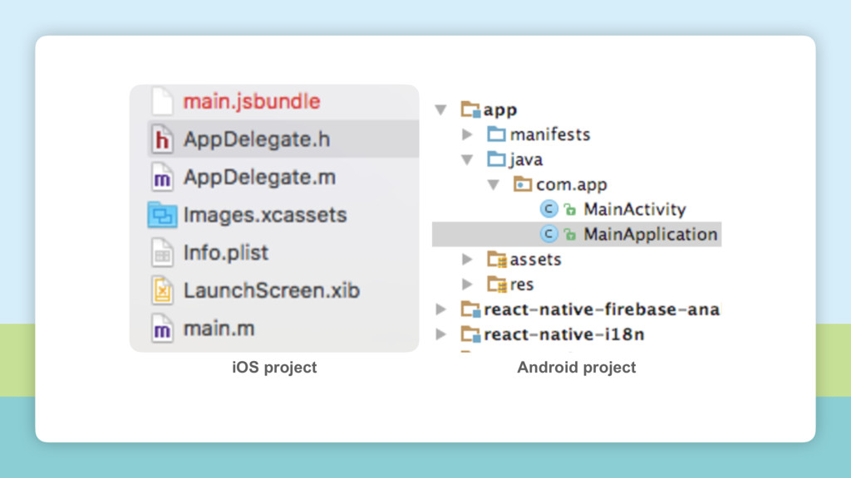Click the iOS project caption
Image resolution: width=851 pixels, height=478 pixels.
coord(274,368)
